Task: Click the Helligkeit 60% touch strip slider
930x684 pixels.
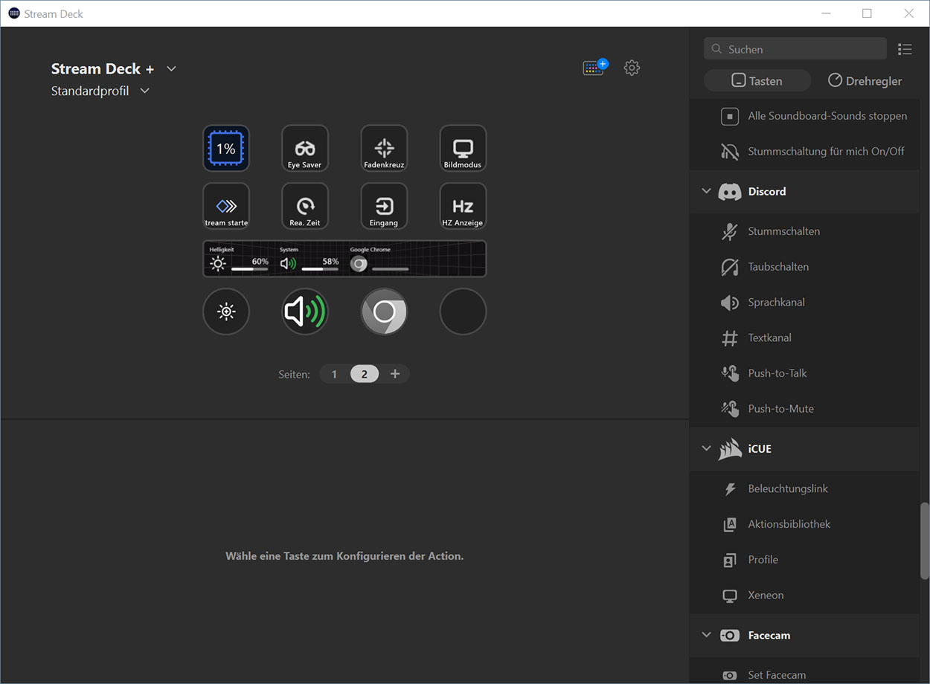Action: 250,268
